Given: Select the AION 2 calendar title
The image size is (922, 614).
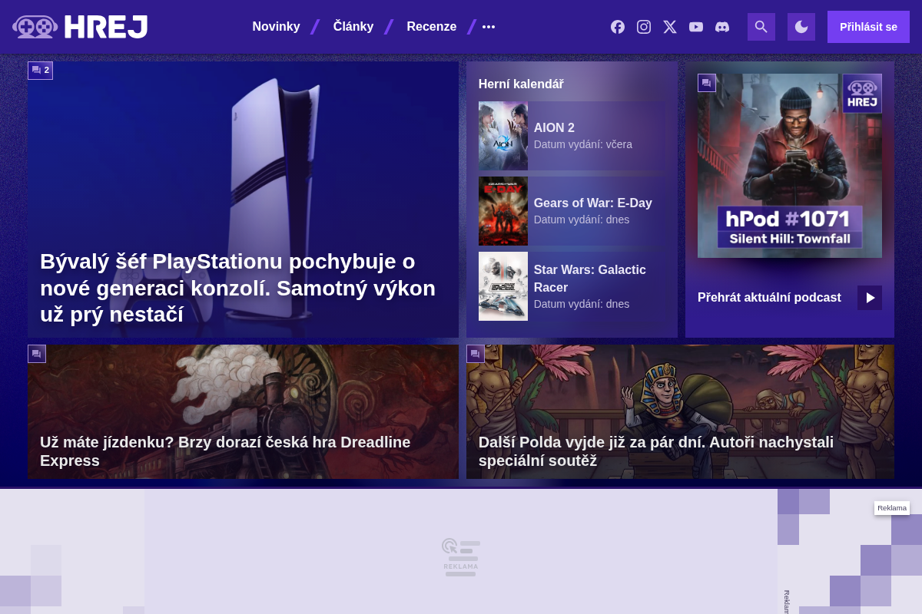Looking at the screenshot, I should click(x=554, y=127).
